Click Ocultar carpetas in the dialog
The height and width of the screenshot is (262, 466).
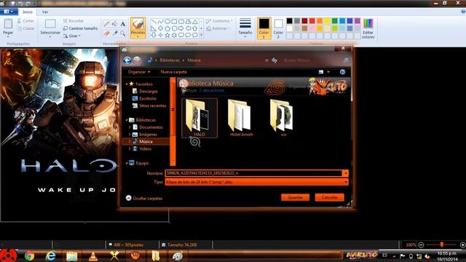(144, 198)
